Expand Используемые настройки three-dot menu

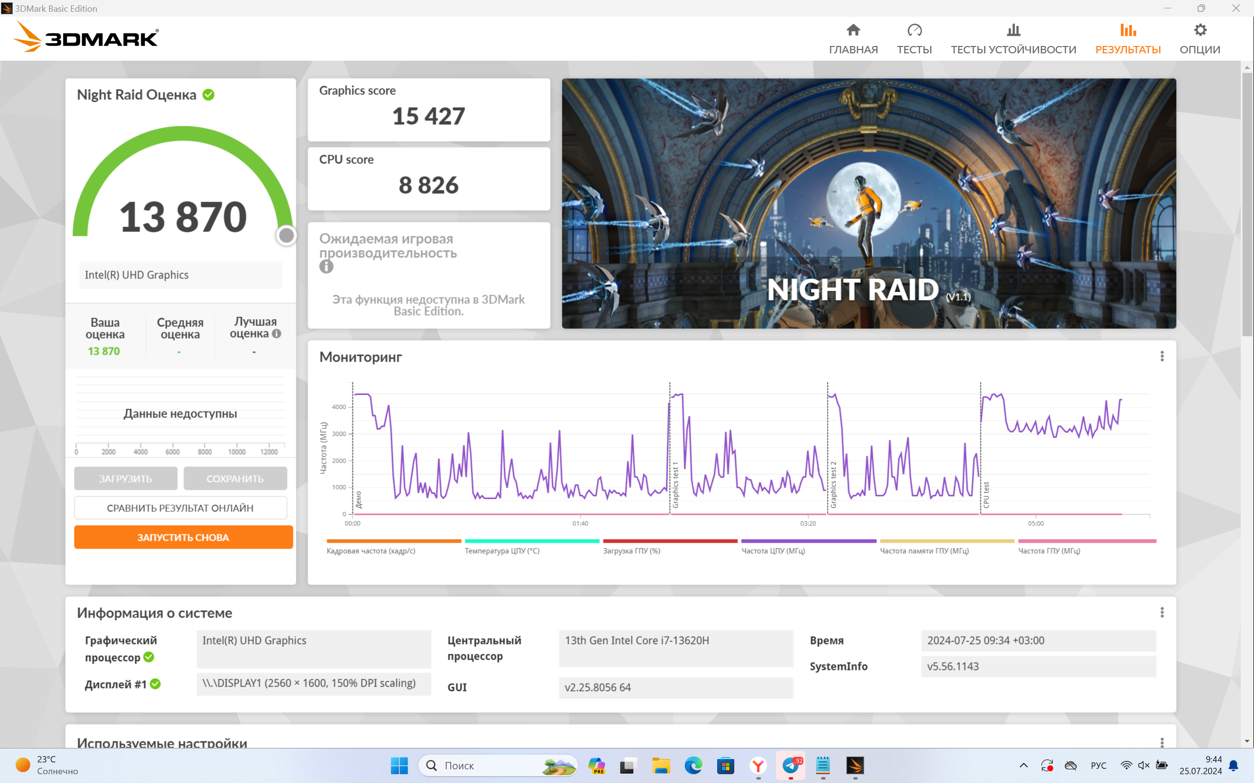1162,742
